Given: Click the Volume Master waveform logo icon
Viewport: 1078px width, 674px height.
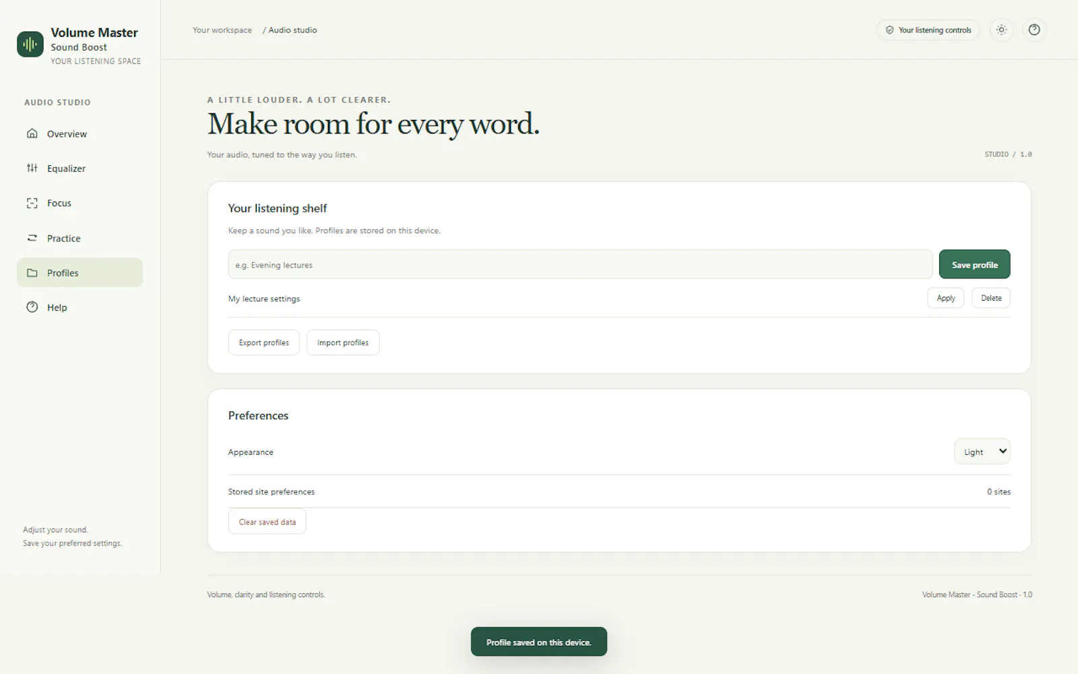Looking at the screenshot, I should point(30,44).
